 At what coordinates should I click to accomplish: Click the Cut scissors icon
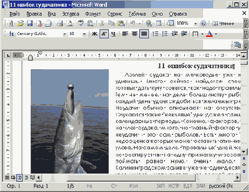coord(102,23)
